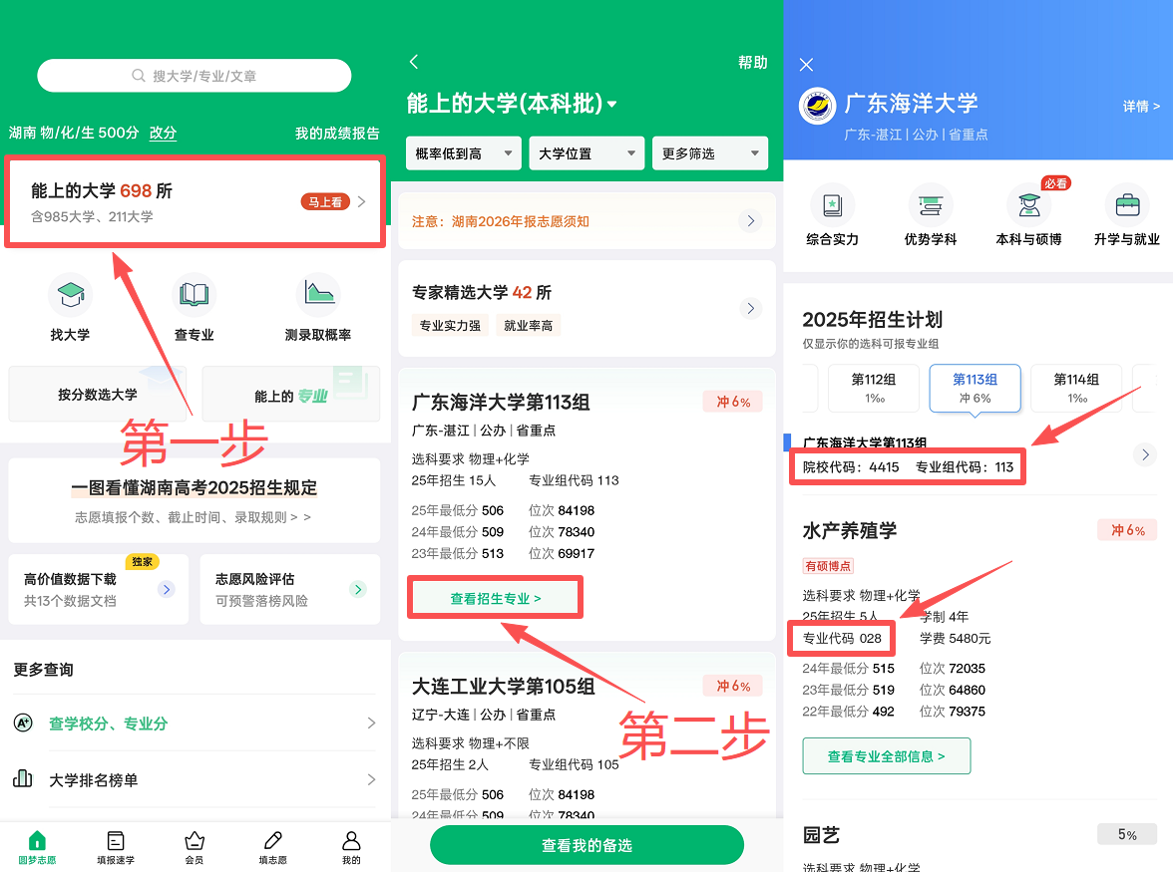Screen dimensions: 1173x872
Task: Select the 第112组 group chip
Action: click(874, 388)
